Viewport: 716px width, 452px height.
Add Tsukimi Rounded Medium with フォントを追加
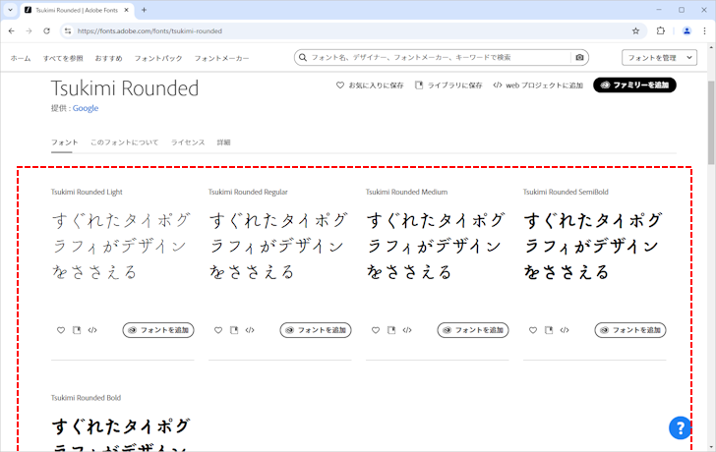click(x=473, y=330)
